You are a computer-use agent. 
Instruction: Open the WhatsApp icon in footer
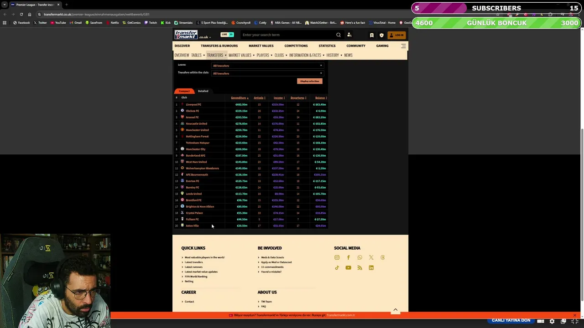point(360,257)
